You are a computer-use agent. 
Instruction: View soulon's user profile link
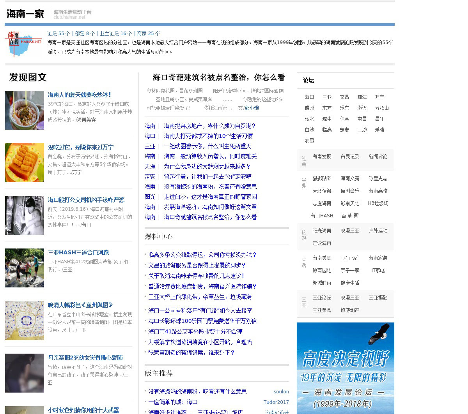point(281,392)
